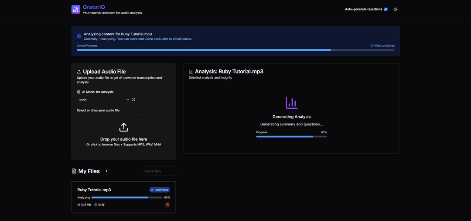The image size is (471, 221).
Task: Click the Analyzing status badge on the file
Action: (x=160, y=190)
